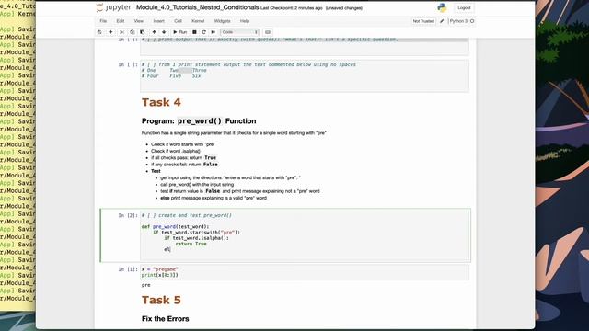Click the save and checkpoint icon
This screenshot has width=589, height=331.
click(99, 32)
